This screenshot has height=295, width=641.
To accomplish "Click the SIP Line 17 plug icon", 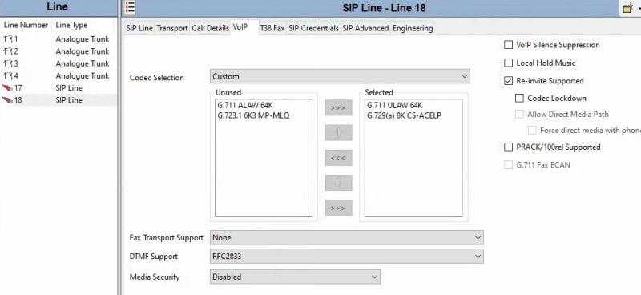I will (x=8, y=88).
